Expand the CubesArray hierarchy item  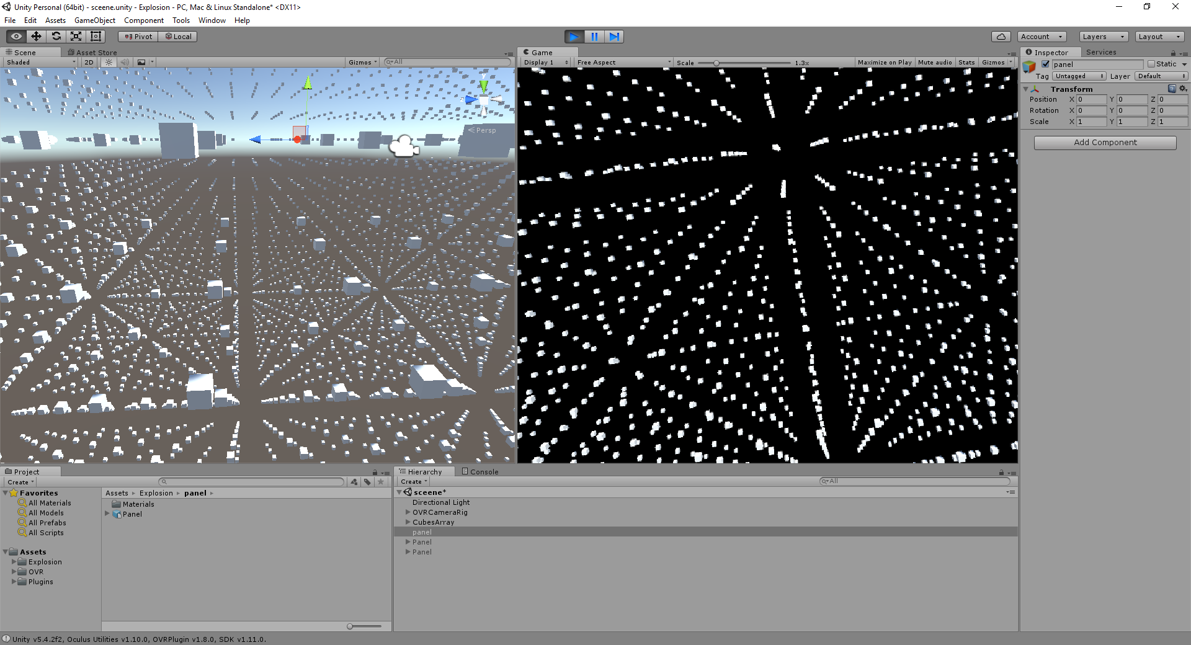[408, 522]
